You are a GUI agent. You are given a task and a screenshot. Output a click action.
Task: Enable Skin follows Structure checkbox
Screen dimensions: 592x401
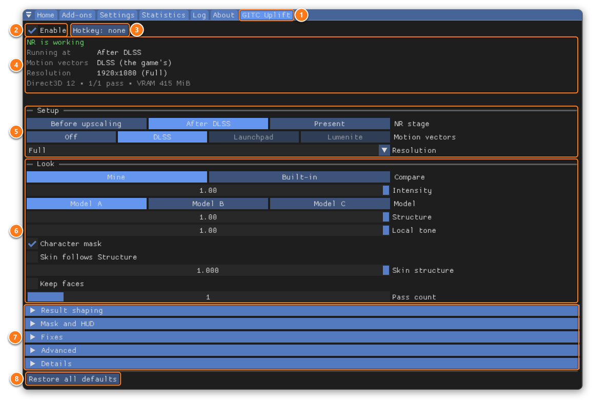point(32,257)
